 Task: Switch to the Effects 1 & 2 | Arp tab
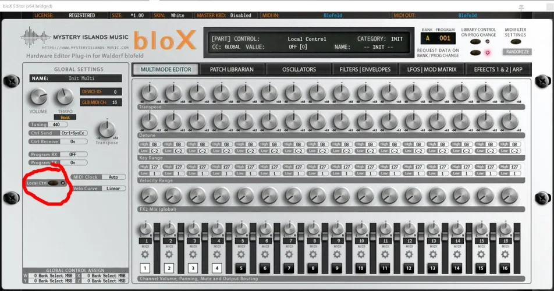click(x=498, y=70)
